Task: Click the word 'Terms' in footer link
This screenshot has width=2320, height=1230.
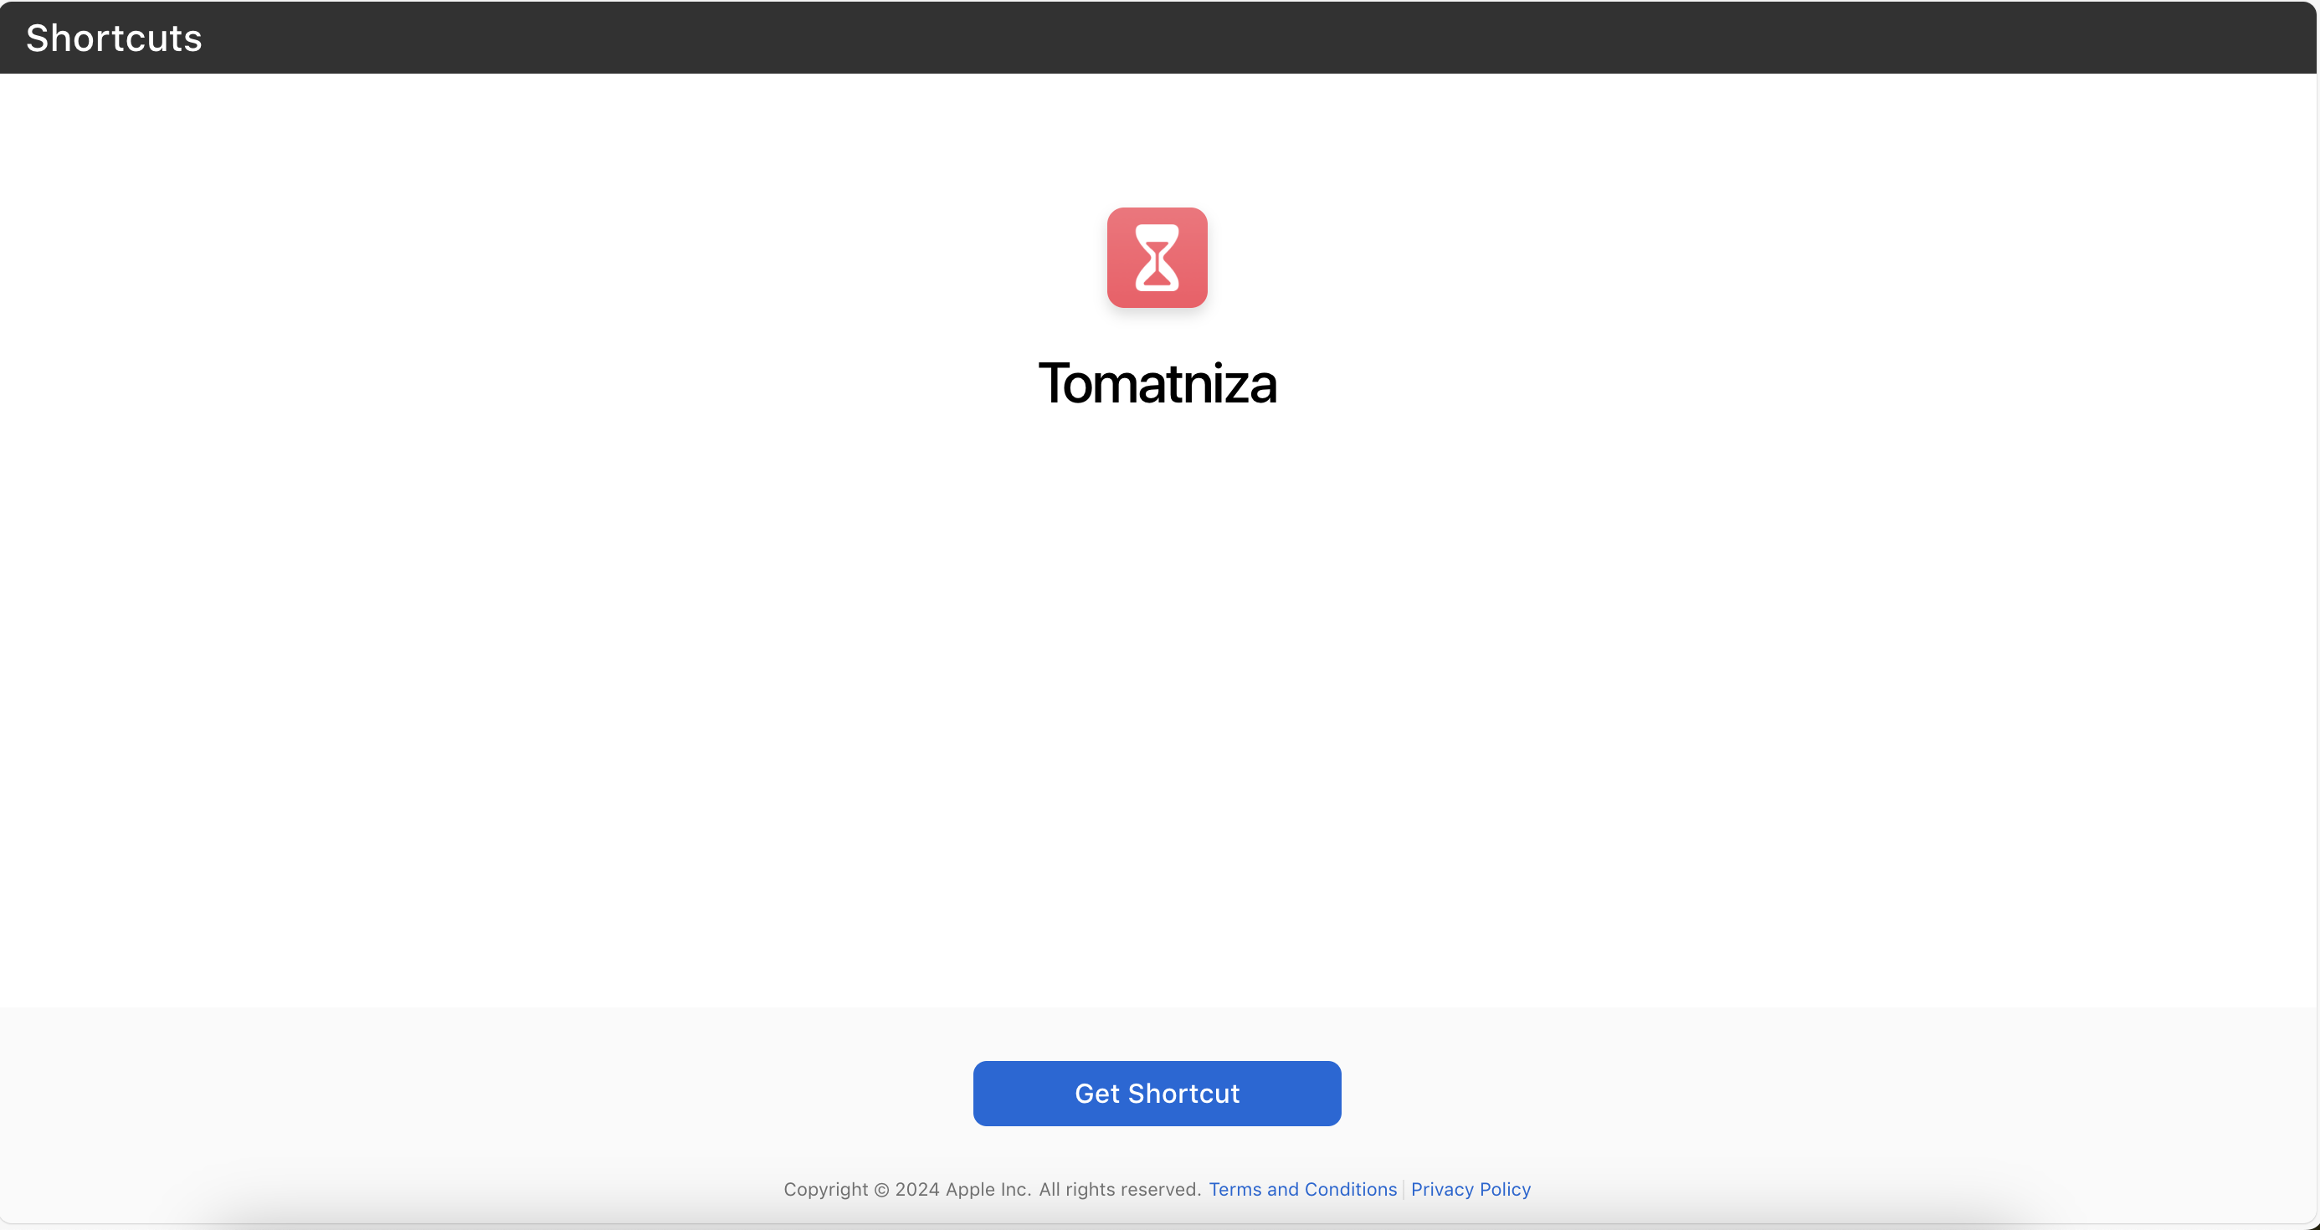Action: pos(1234,1188)
